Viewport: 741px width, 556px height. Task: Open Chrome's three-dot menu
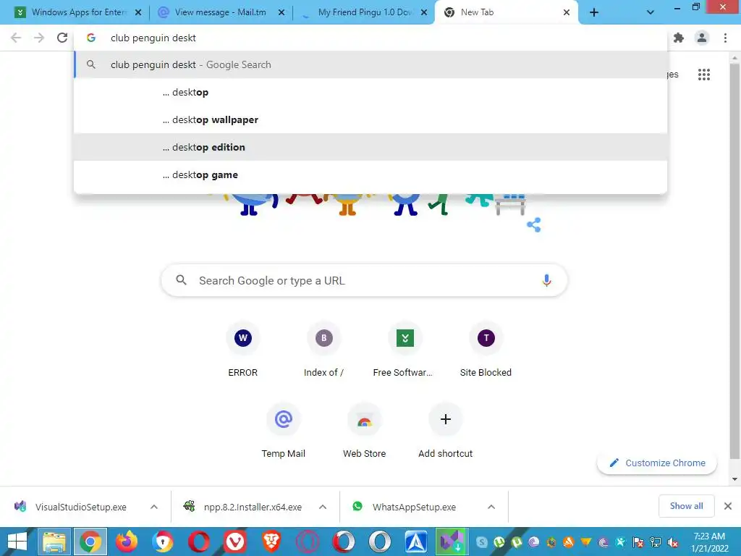click(x=725, y=38)
